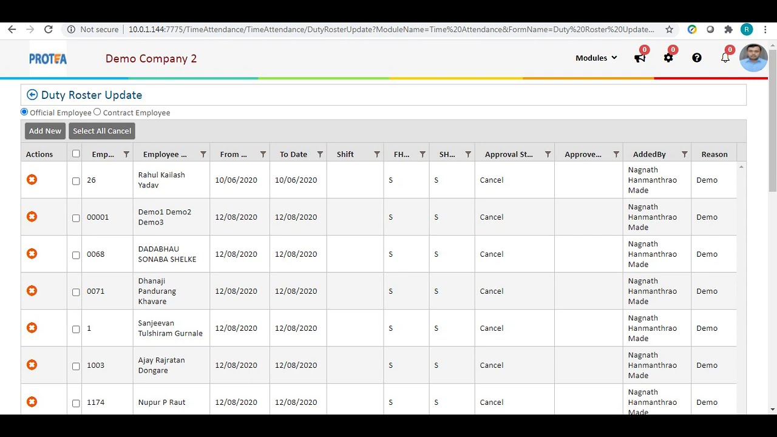Click the PROTEA logo
Screen dimensions: 777x437
tap(48, 59)
